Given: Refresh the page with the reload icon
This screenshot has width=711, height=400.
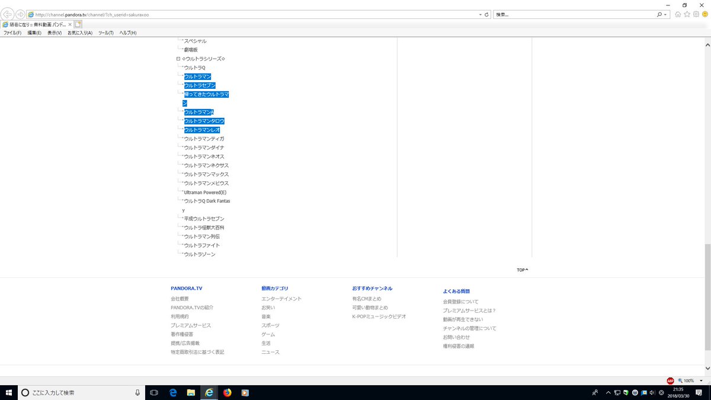Looking at the screenshot, I should click(486, 14).
